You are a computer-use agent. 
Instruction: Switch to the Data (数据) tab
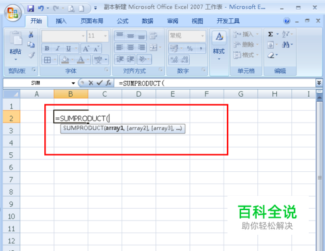(148, 21)
